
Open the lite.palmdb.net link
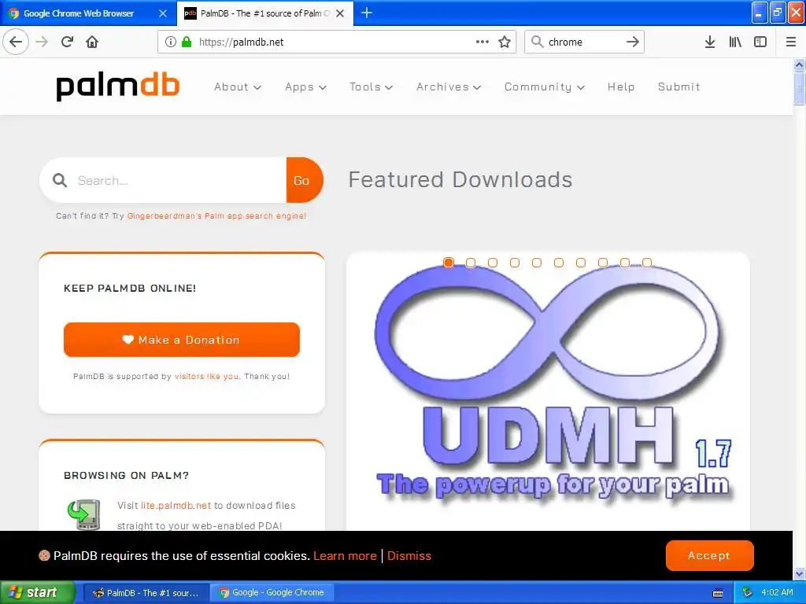tap(176, 506)
